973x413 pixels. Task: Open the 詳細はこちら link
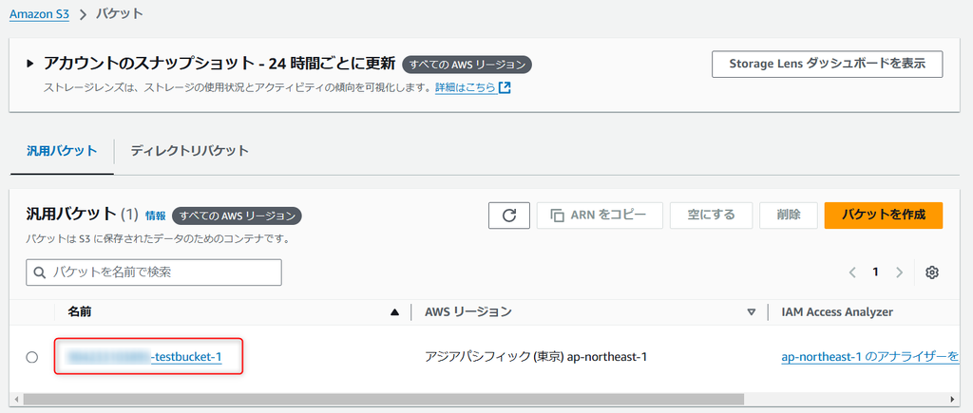pos(466,88)
